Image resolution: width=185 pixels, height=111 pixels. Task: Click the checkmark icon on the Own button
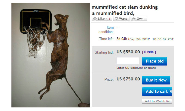click(x=134, y=19)
